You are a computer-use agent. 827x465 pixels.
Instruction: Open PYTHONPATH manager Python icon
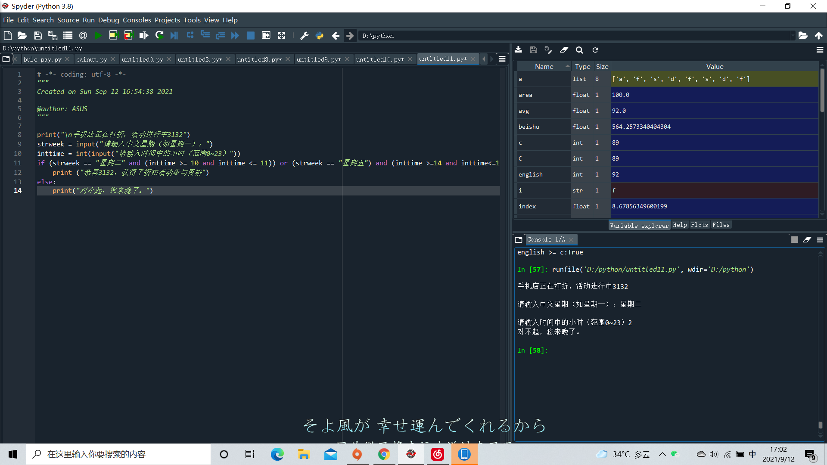tap(320, 36)
